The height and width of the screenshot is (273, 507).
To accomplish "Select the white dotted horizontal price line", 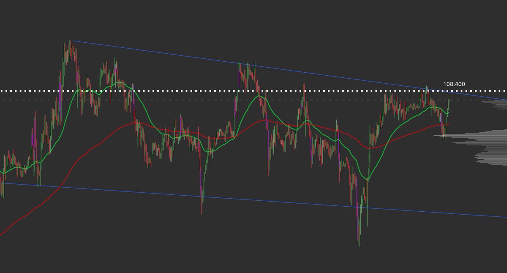I will 253,91.
